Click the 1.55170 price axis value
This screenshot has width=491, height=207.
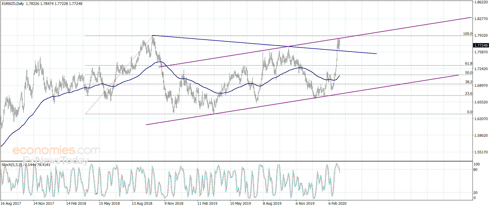481,152
